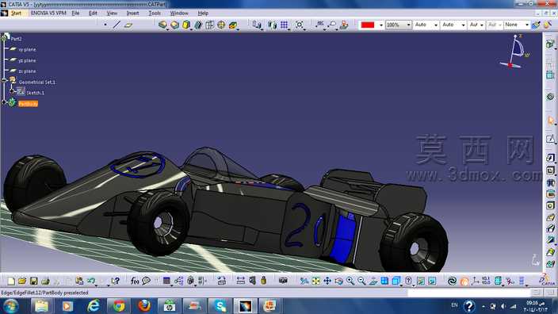The image size is (558, 314).
Task: Open the Insert menu
Action: point(132,13)
